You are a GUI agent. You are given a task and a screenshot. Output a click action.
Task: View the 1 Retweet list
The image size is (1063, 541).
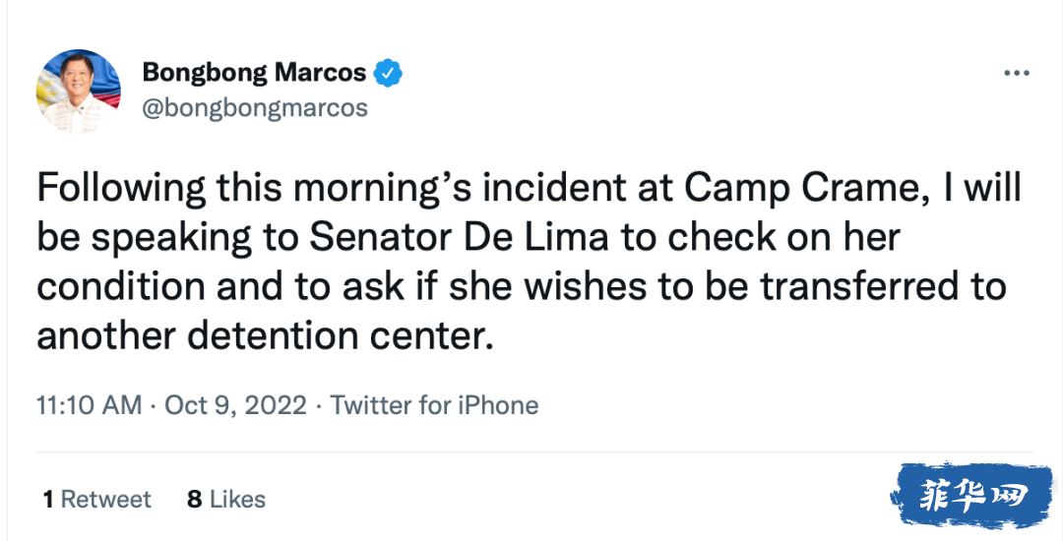(x=96, y=500)
